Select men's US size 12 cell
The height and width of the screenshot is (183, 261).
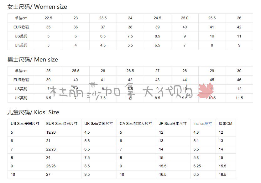click(x=239, y=89)
